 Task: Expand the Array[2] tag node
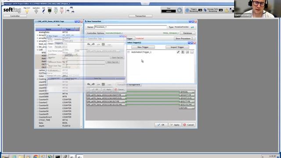37,35
